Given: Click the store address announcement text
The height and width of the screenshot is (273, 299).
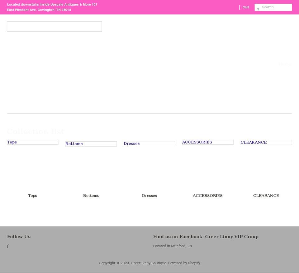Looking at the screenshot, I should tap(52, 7).
